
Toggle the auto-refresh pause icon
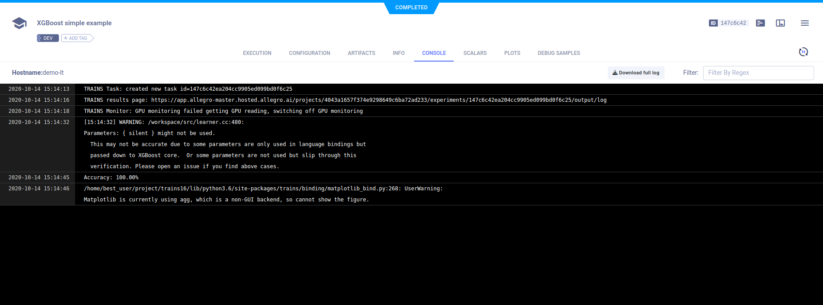pos(803,52)
